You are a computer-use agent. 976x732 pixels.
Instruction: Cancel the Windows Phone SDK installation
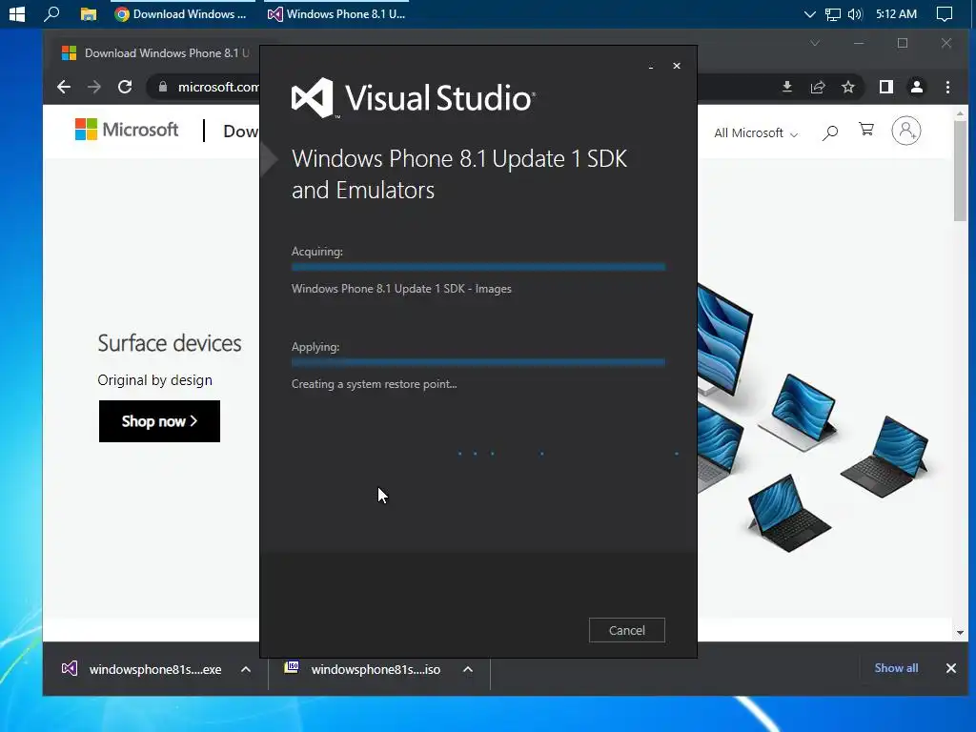tap(626, 630)
